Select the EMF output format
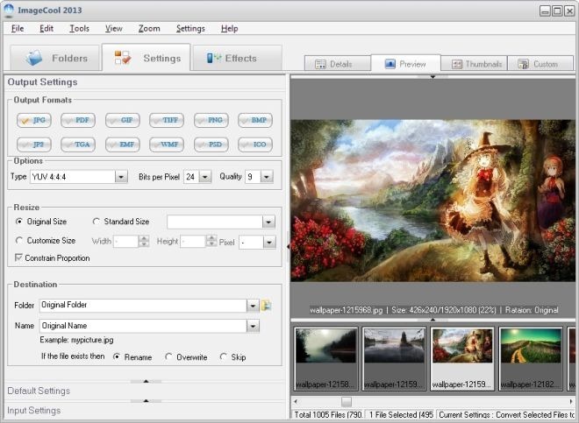 (x=123, y=145)
